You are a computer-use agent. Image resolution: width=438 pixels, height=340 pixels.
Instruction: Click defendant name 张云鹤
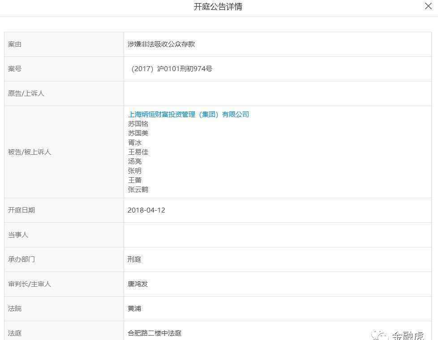tap(138, 190)
